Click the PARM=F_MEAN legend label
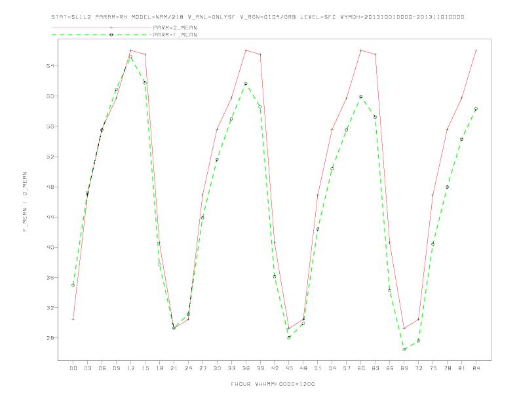Image resolution: width=519 pixels, height=401 pixels. coord(175,35)
